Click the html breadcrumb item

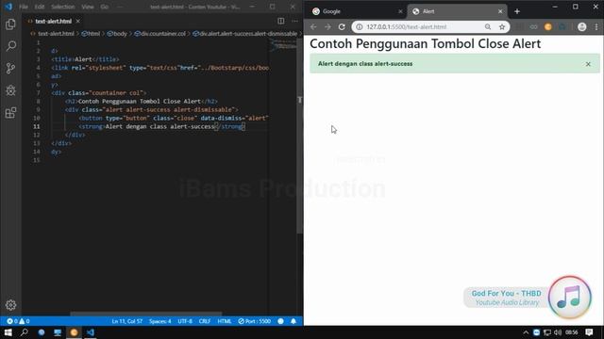[x=91, y=34]
